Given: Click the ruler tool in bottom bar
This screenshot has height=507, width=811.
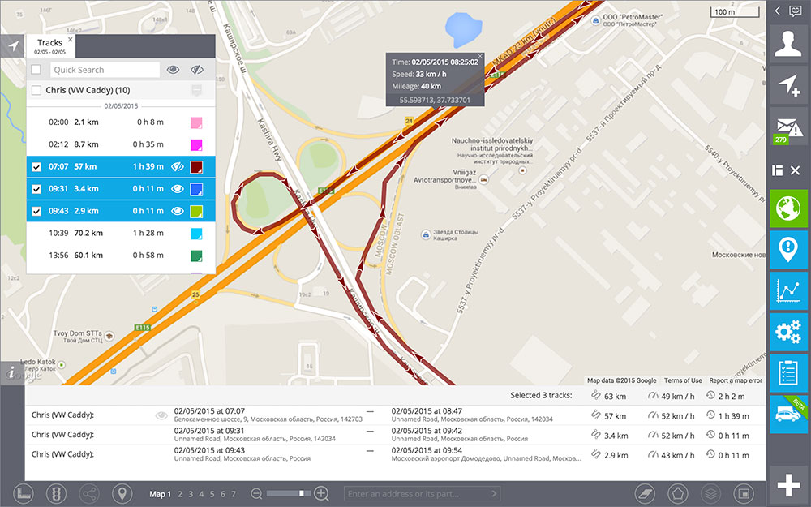Looking at the screenshot, I should tap(24, 493).
